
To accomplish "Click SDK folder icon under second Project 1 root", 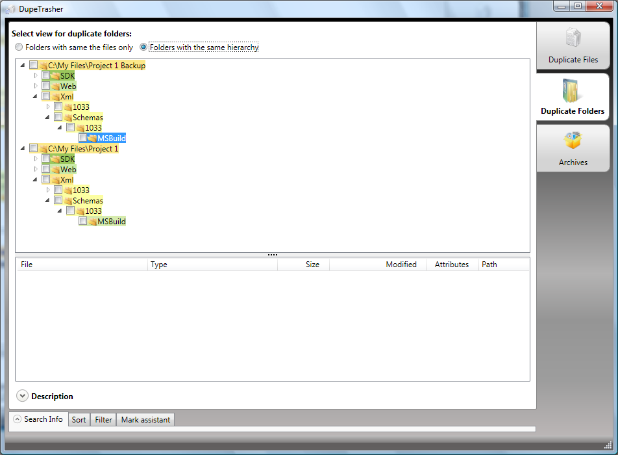I will point(56,159).
